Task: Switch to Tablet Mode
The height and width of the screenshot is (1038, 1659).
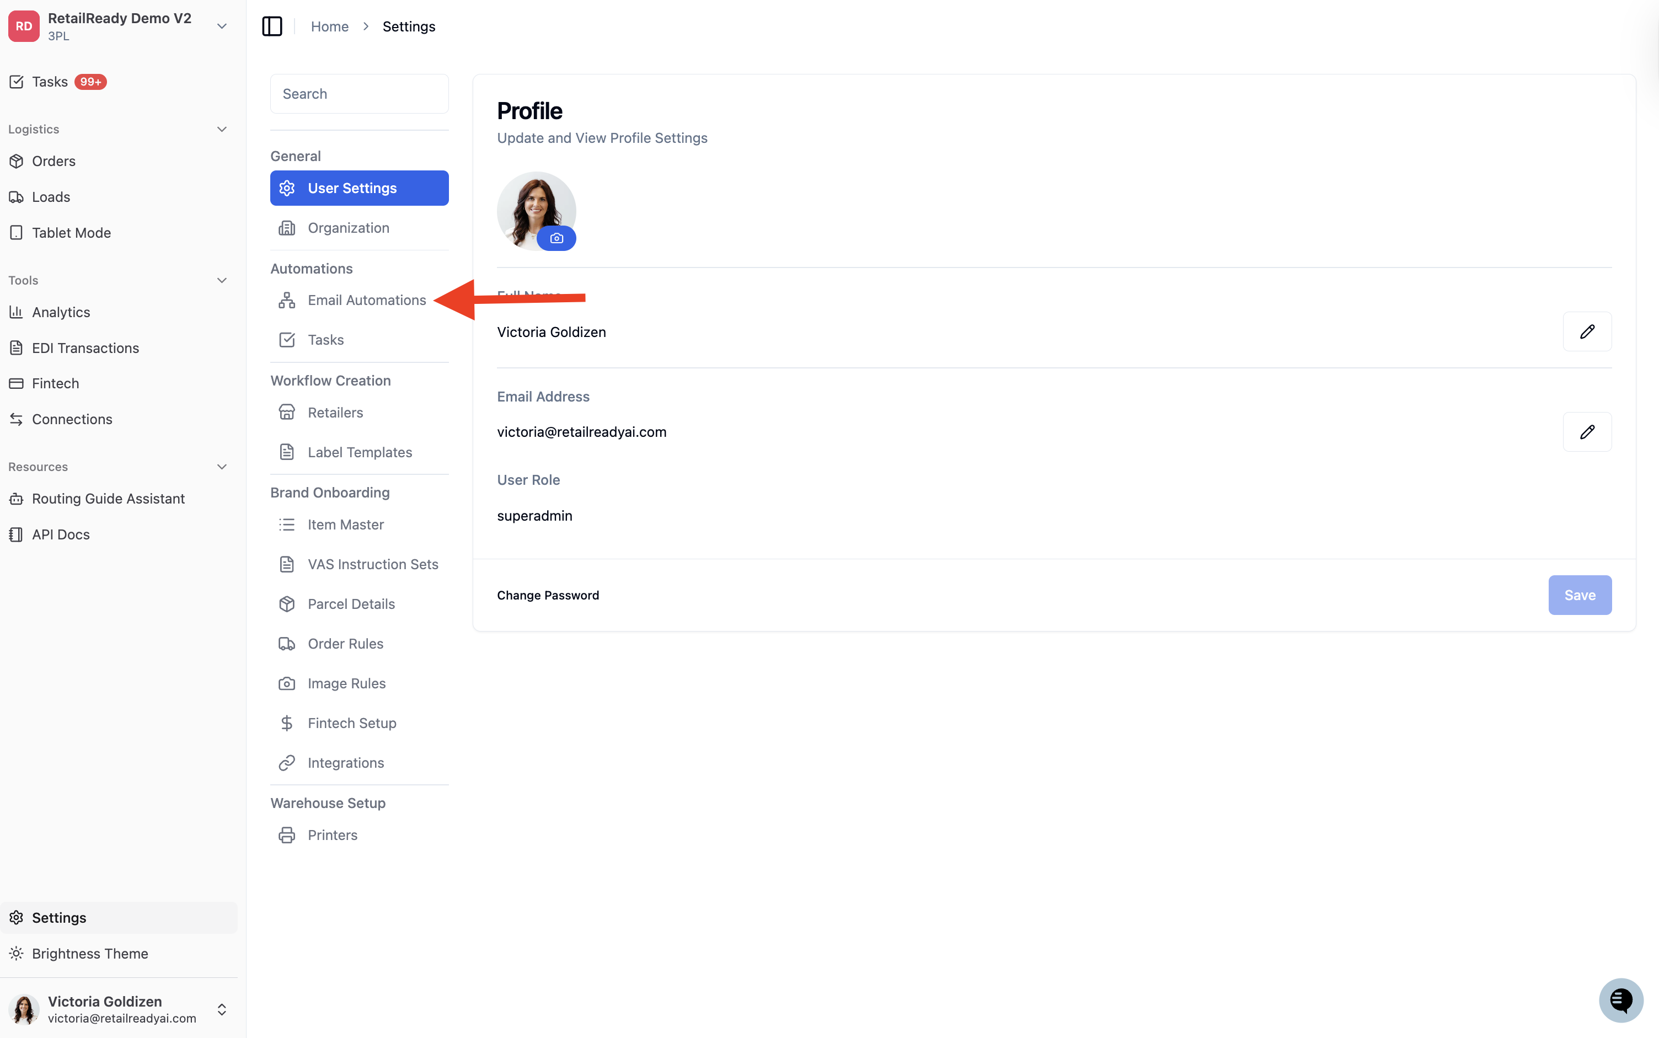Action: [x=71, y=233]
